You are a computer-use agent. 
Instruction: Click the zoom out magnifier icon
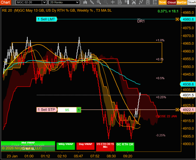[x=106, y=2]
